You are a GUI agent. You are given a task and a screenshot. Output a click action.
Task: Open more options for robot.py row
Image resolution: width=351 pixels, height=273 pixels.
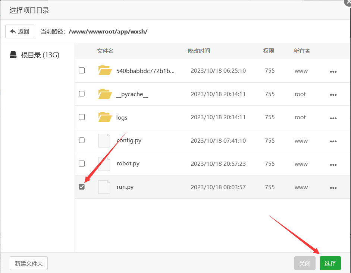pyautogui.click(x=333, y=165)
